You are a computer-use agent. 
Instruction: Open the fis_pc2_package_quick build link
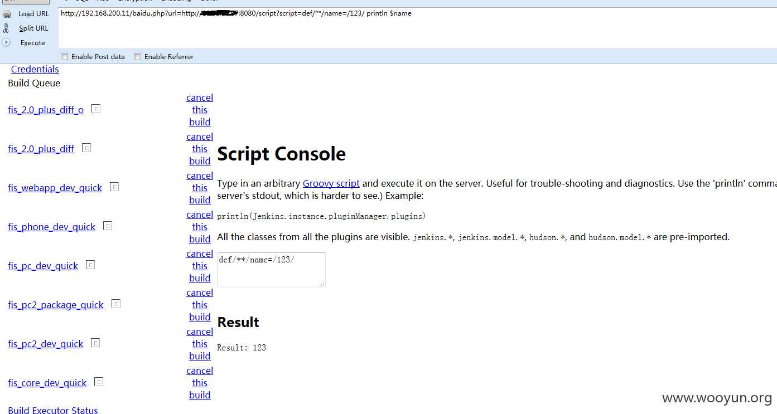pyautogui.click(x=56, y=305)
